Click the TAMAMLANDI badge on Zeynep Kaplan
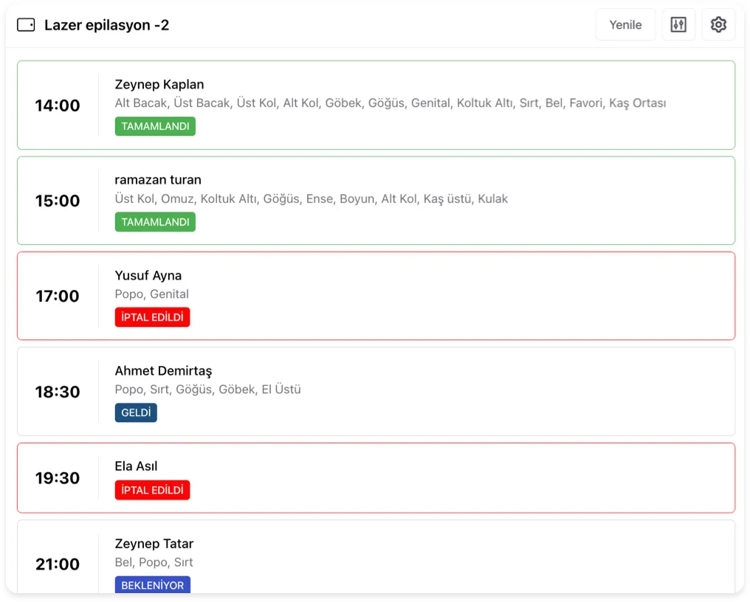Screen dimensions: 750x602 [x=154, y=126]
